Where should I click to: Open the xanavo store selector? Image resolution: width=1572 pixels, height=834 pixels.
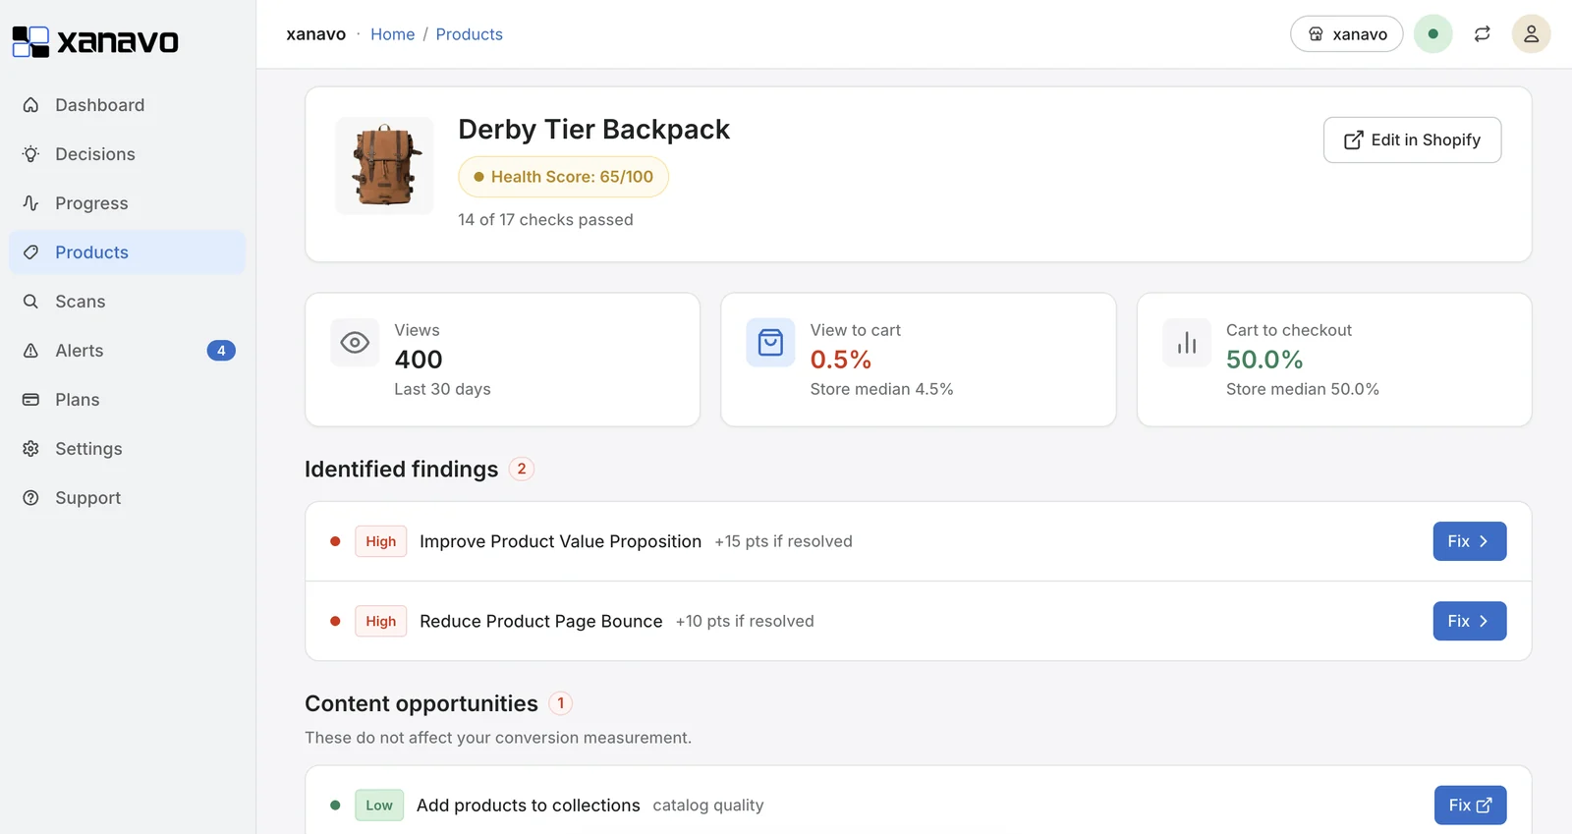1346,34
